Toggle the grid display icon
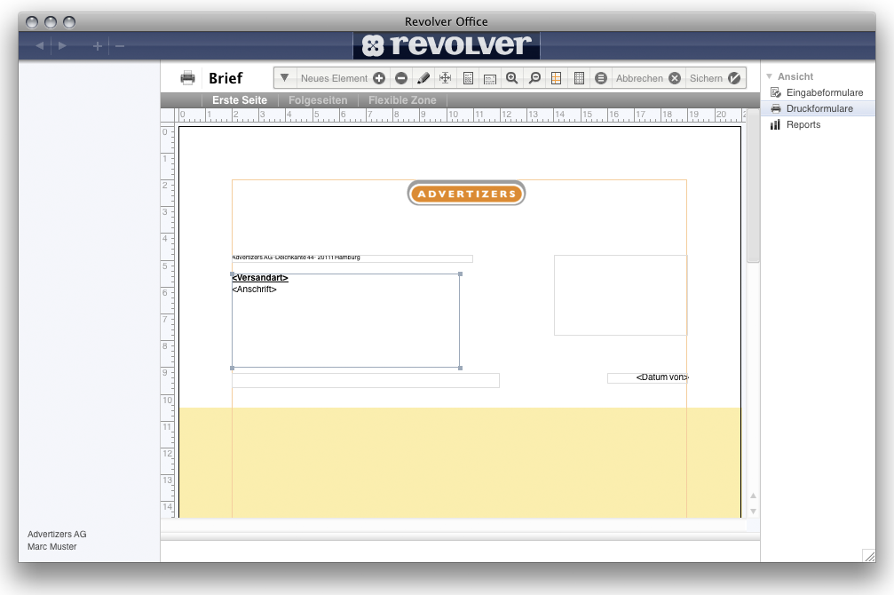 579,78
